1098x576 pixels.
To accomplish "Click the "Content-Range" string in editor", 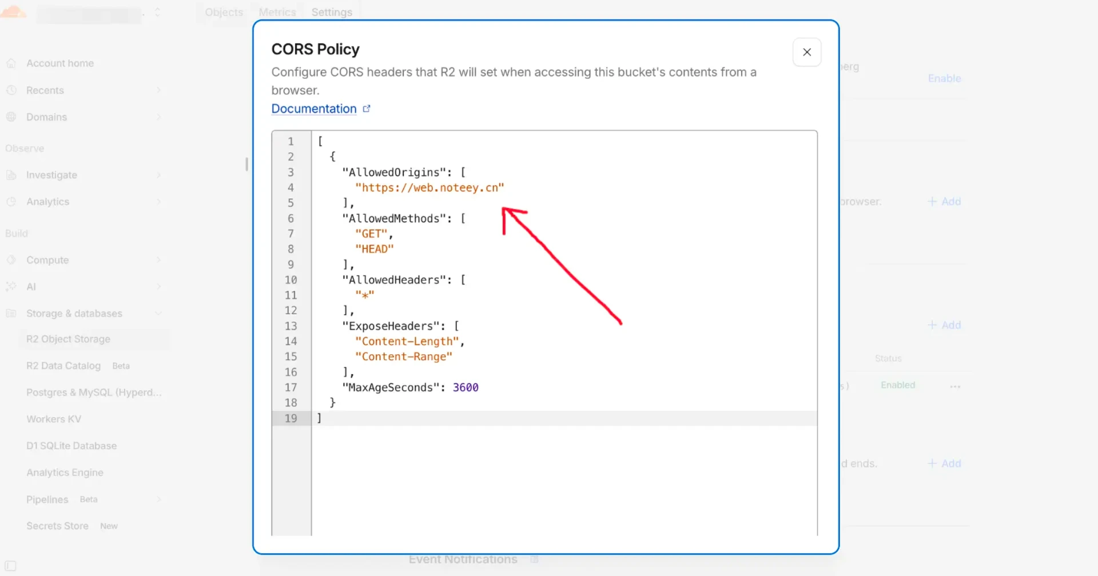I will point(404,357).
